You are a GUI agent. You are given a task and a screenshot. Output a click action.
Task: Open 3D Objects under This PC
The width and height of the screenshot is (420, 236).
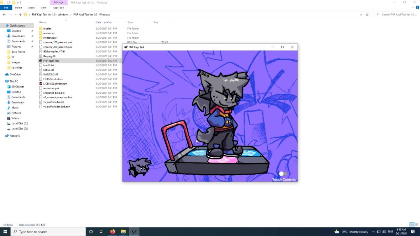[x=18, y=87]
